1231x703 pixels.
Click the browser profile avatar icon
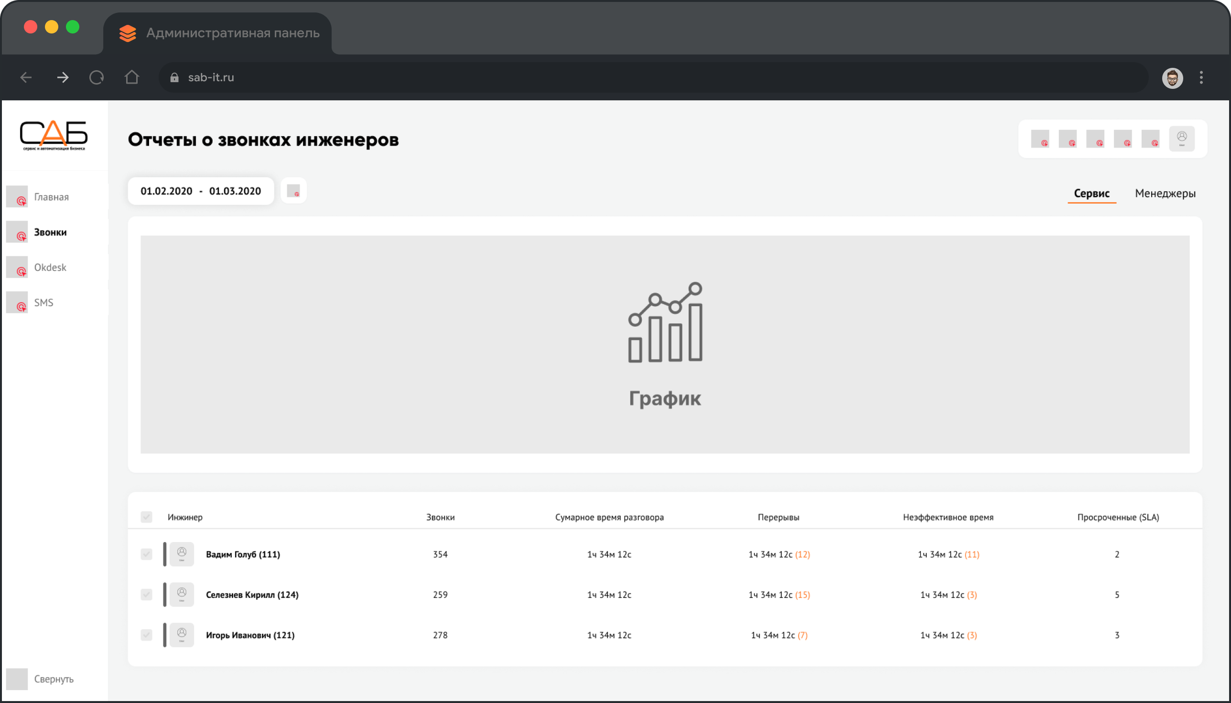click(x=1172, y=78)
